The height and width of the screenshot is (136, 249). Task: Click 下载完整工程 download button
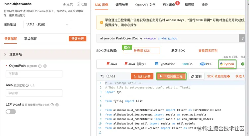tap(171, 76)
